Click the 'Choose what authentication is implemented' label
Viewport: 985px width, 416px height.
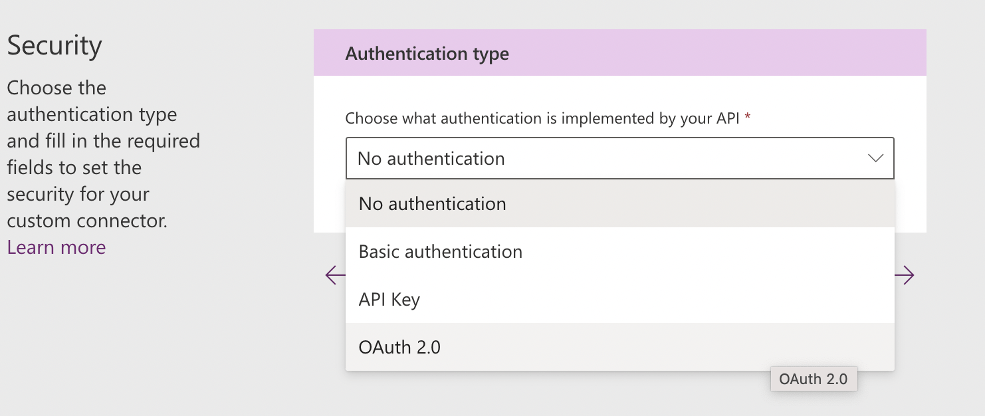[542, 118]
